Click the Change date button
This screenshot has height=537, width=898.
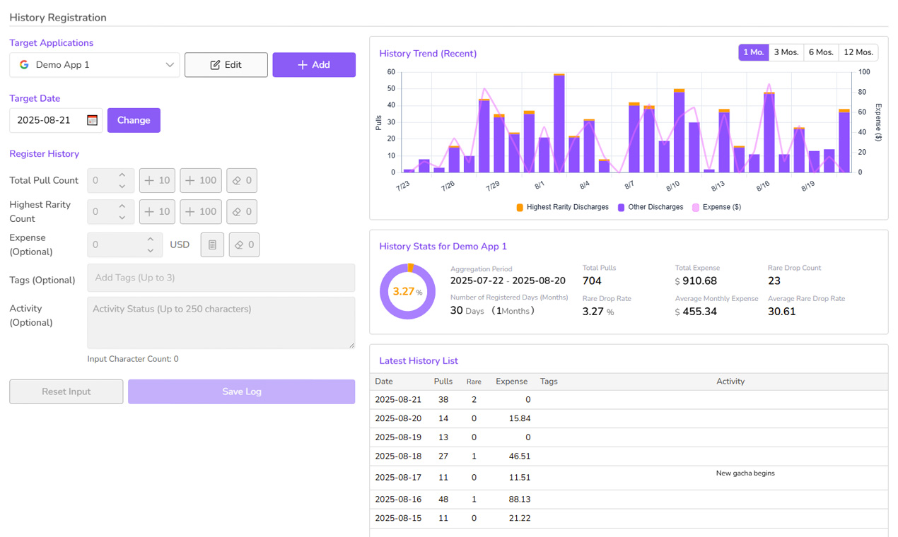point(134,120)
